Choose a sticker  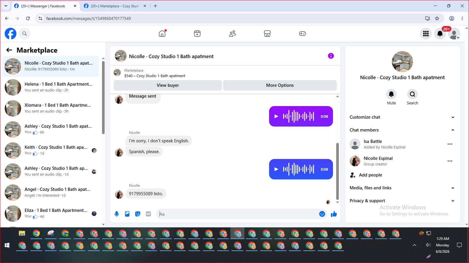click(138, 214)
